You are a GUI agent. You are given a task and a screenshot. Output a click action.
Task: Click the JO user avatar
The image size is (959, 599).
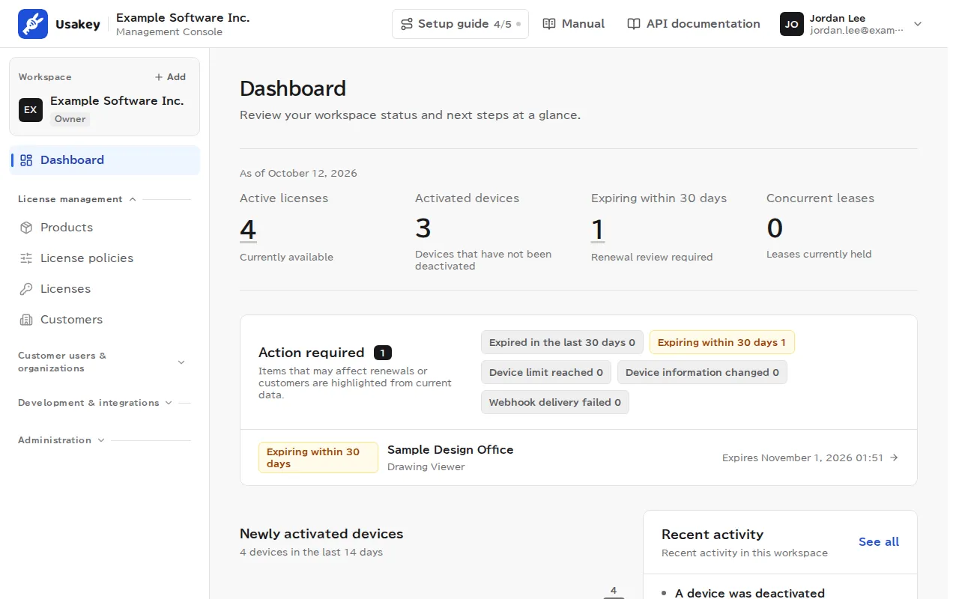click(792, 24)
